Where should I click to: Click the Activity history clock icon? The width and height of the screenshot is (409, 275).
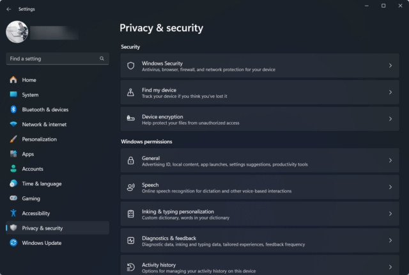(x=130, y=267)
